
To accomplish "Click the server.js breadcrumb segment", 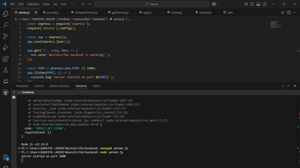I will [117, 19].
